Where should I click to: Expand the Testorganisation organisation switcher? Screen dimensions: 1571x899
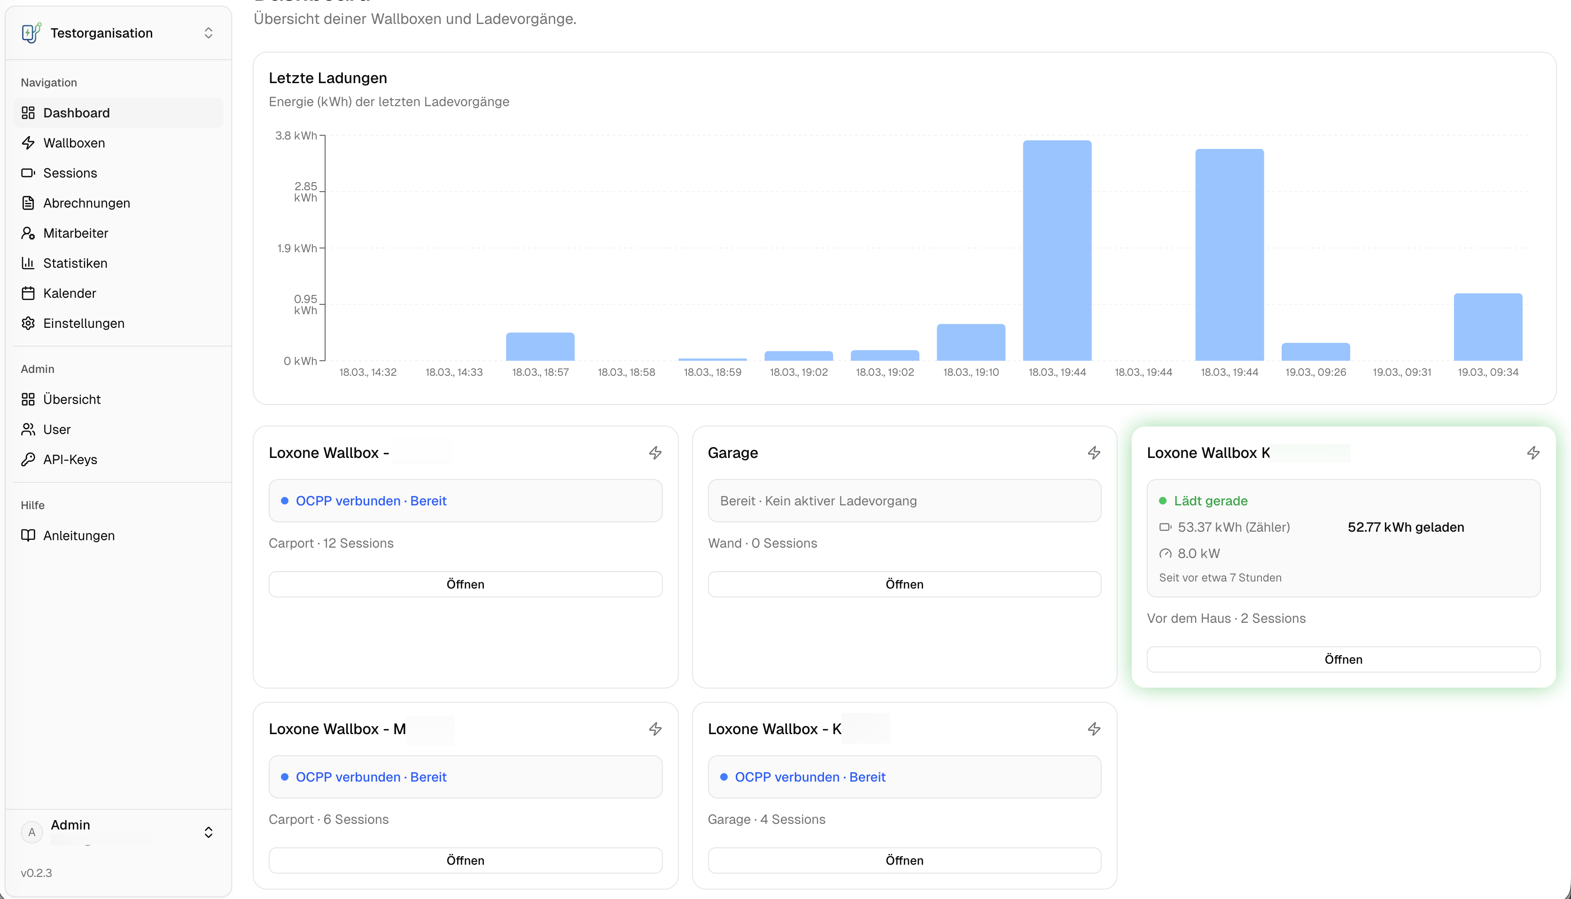click(x=208, y=33)
